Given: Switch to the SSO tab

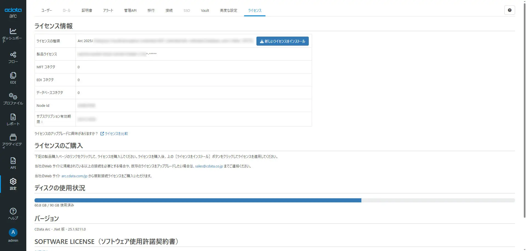Looking at the screenshot, I should [x=187, y=10].
